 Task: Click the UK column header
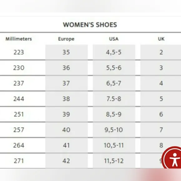[x=161, y=39]
